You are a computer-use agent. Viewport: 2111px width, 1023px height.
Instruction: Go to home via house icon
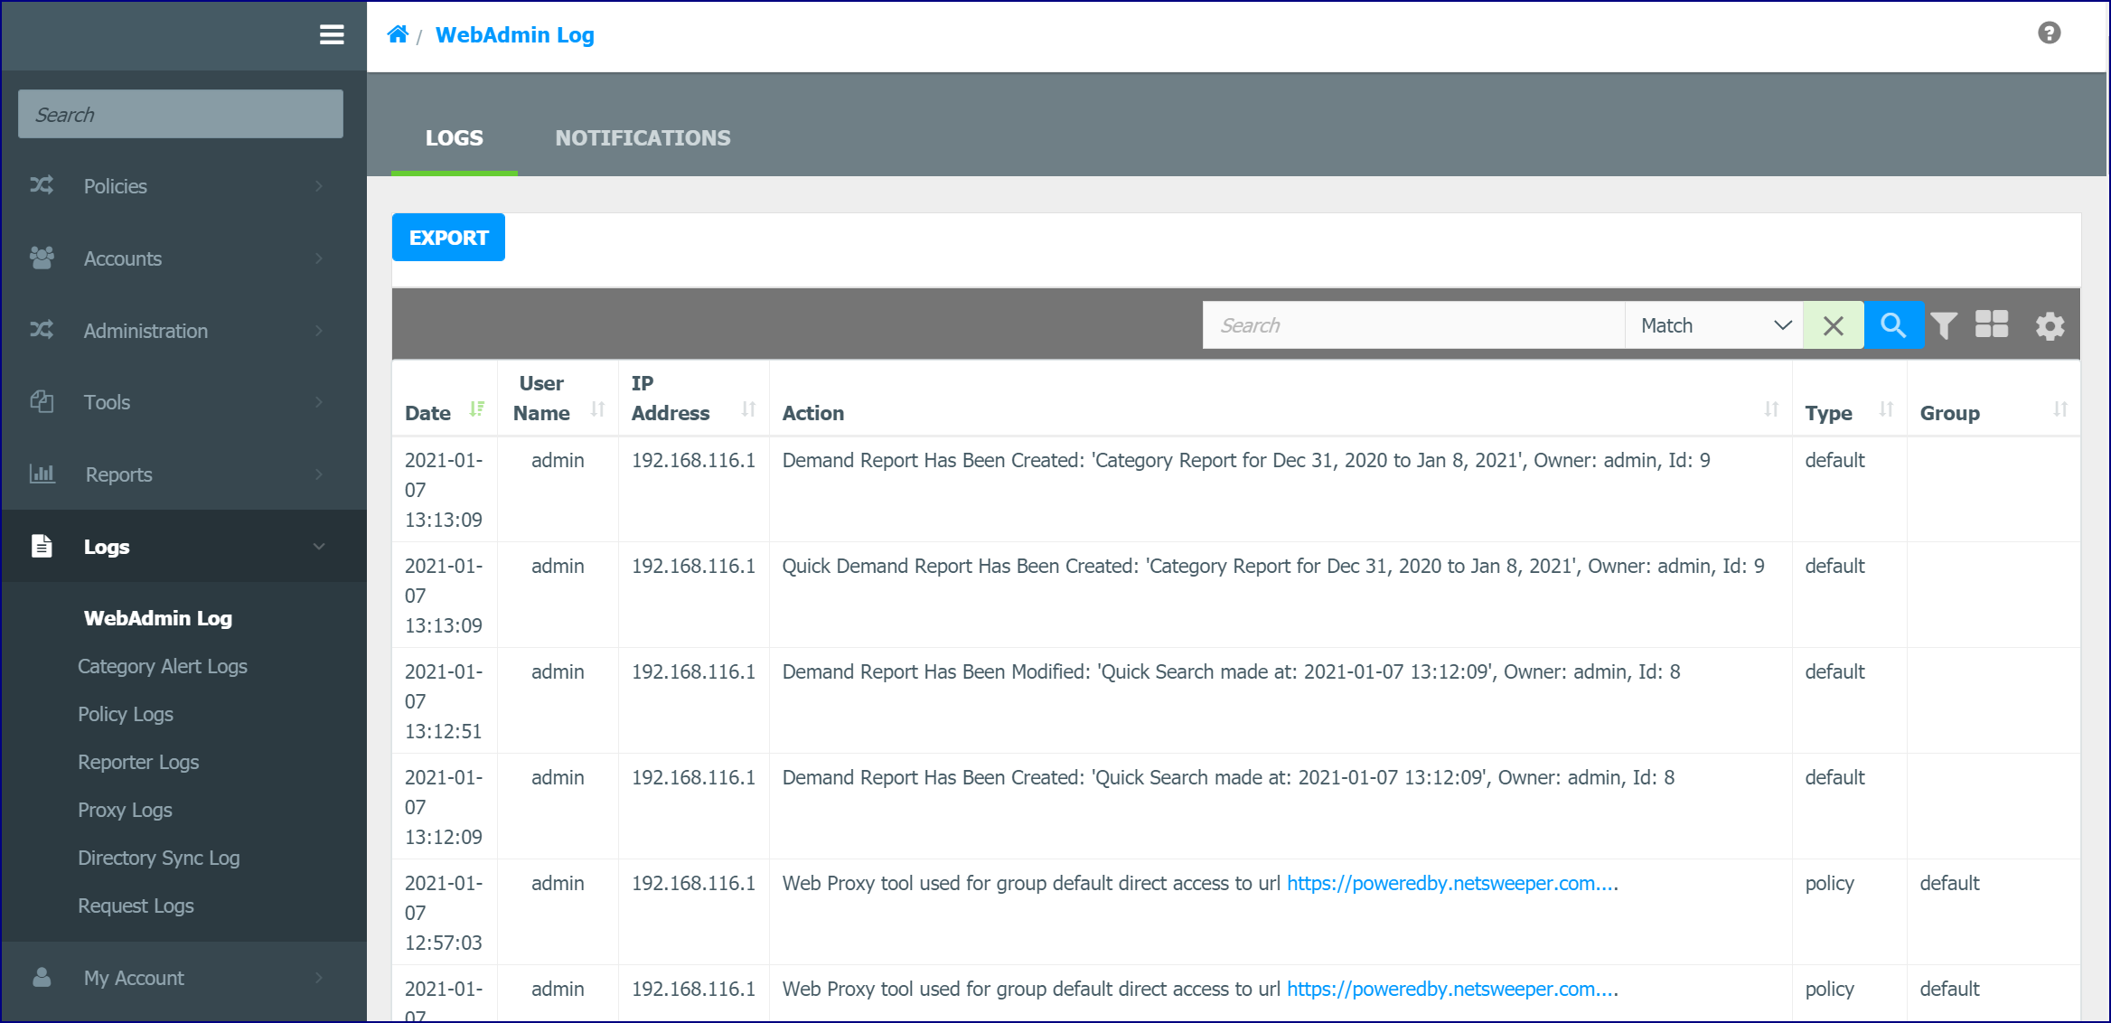click(398, 34)
